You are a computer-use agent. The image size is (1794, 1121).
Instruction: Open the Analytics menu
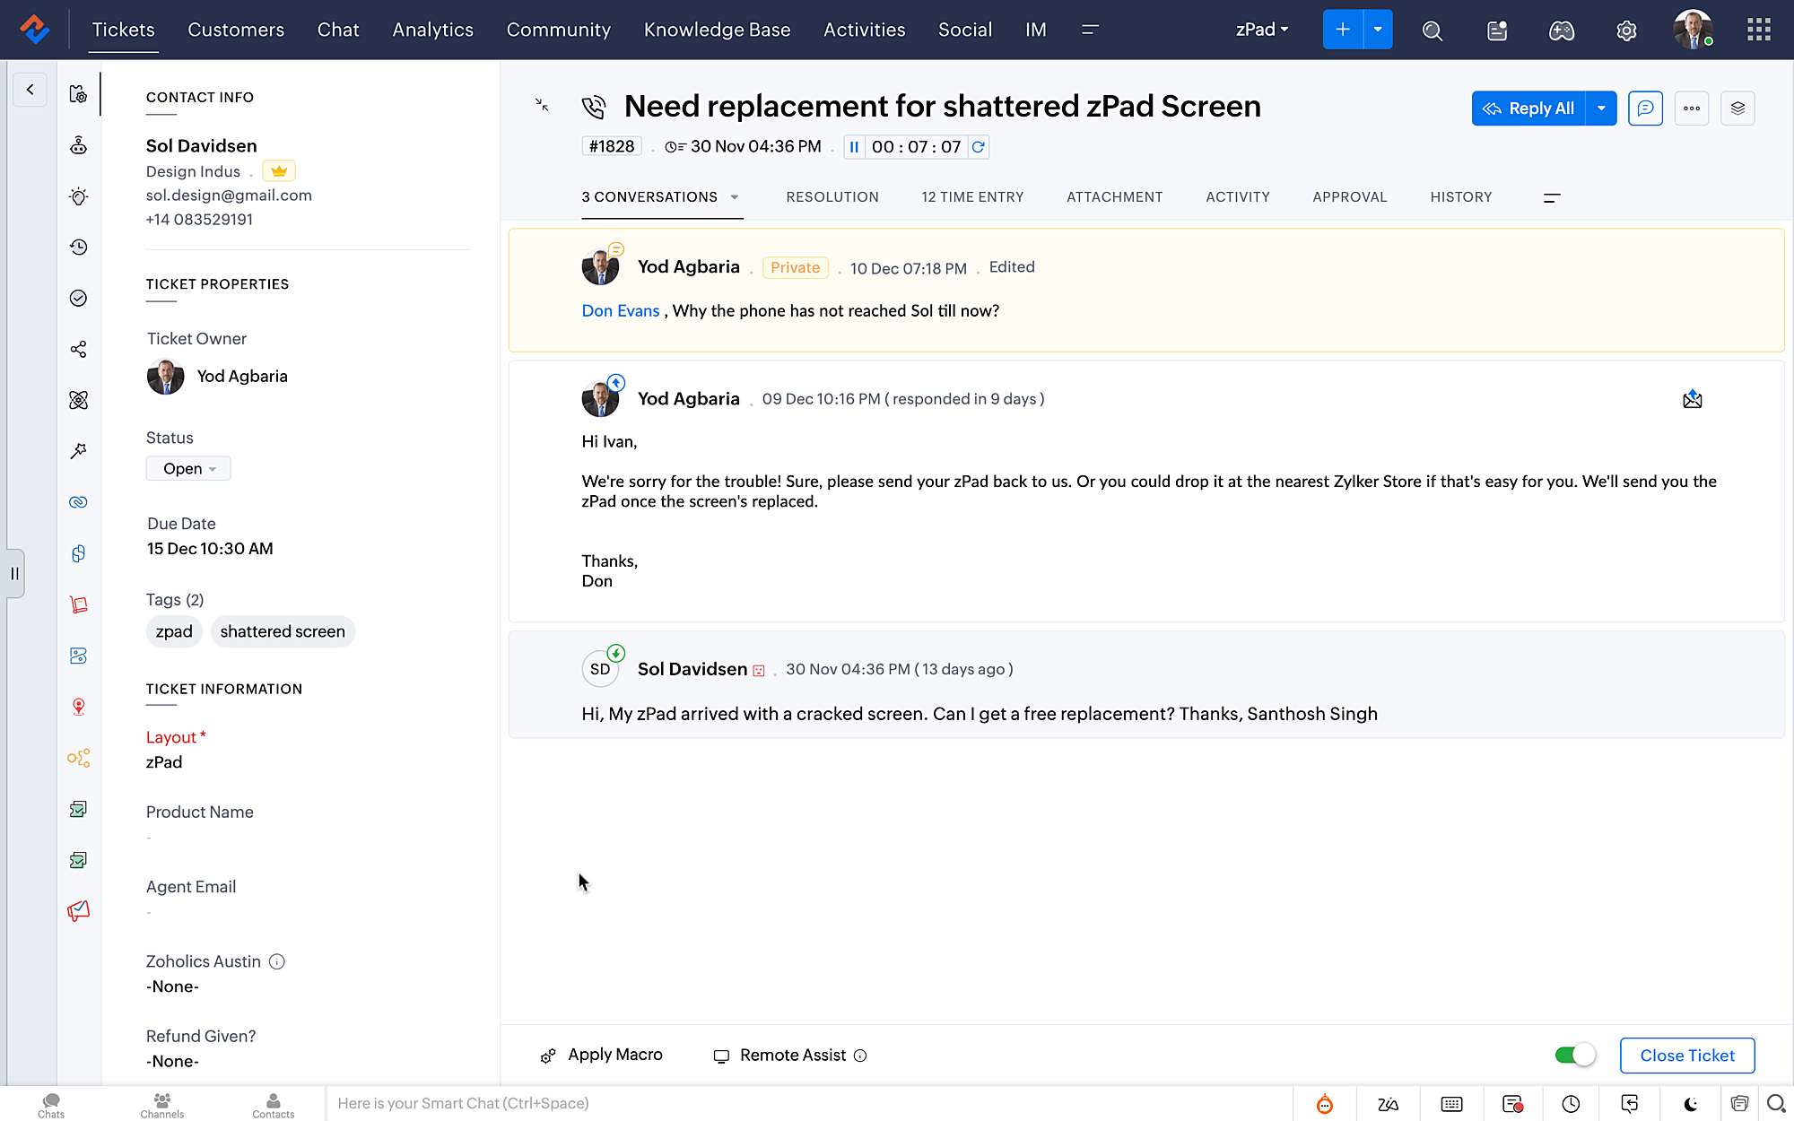click(432, 30)
